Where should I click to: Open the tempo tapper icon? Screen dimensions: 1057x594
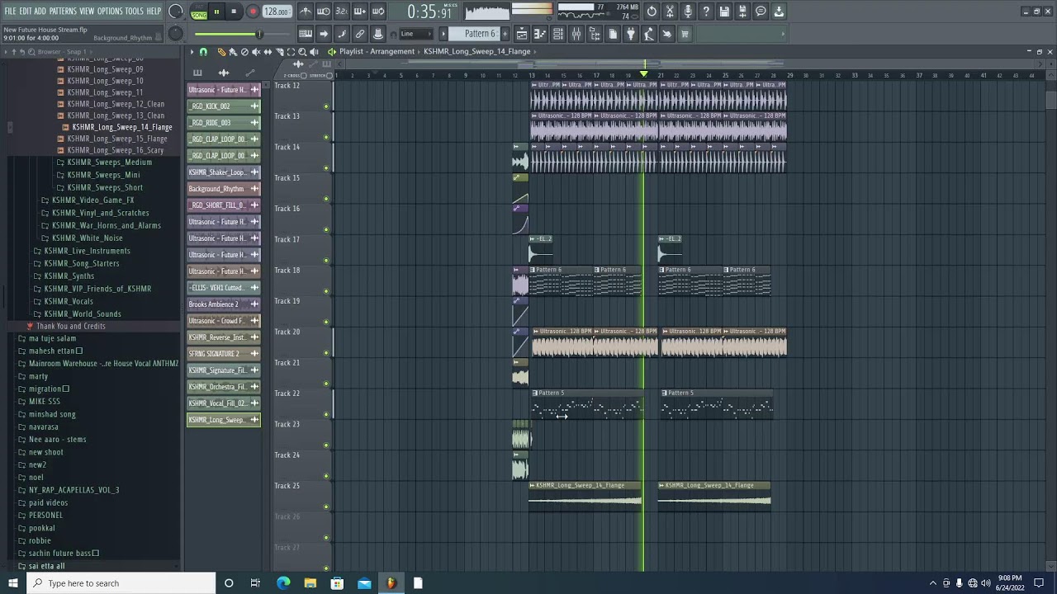[648, 34]
